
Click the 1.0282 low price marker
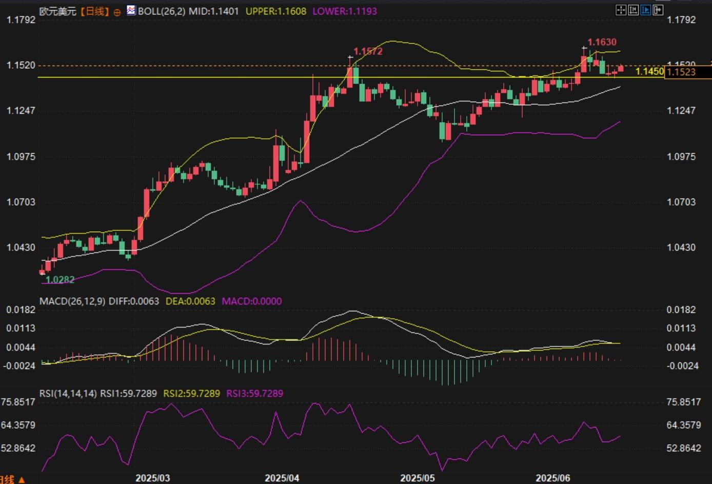click(x=60, y=279)
